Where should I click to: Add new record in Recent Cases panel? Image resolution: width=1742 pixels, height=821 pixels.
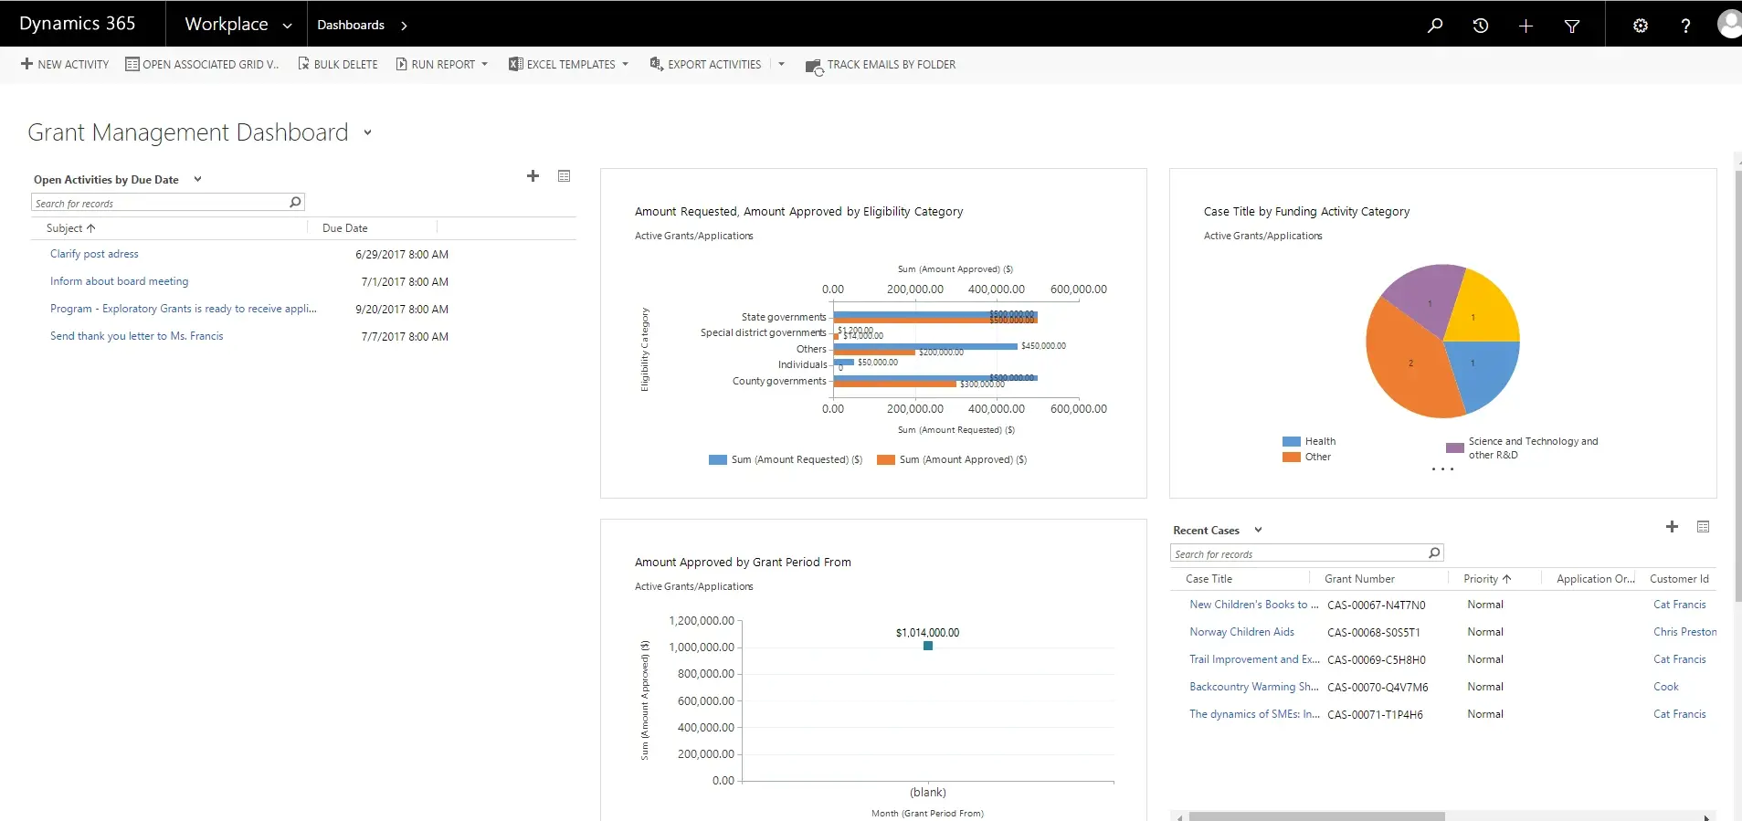(1672, 526)
